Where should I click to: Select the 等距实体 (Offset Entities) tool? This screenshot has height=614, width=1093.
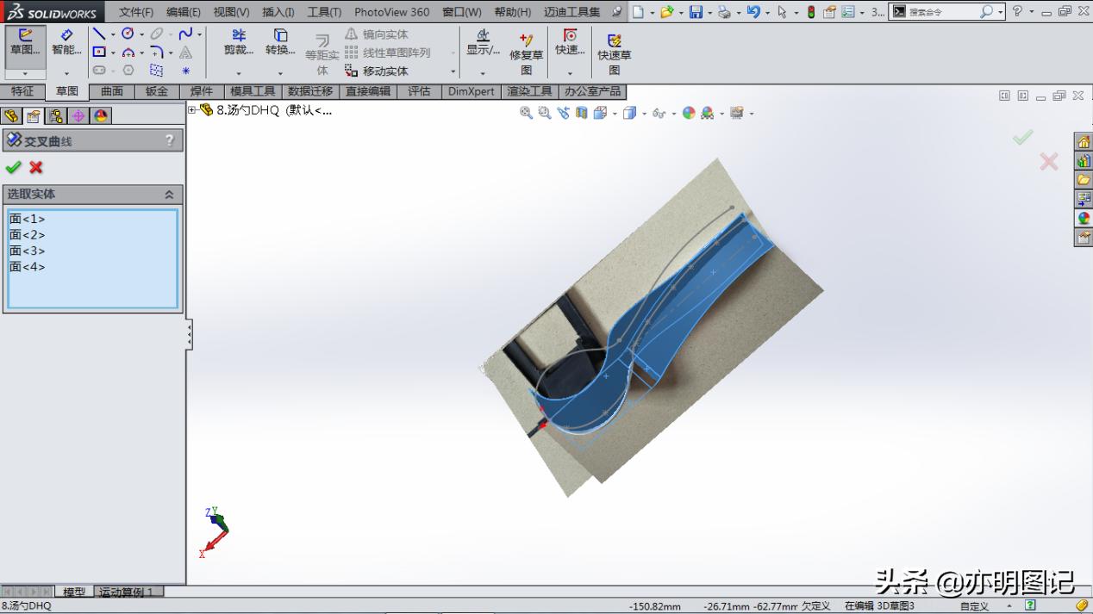pyautogui.click(x=322, y=52)
